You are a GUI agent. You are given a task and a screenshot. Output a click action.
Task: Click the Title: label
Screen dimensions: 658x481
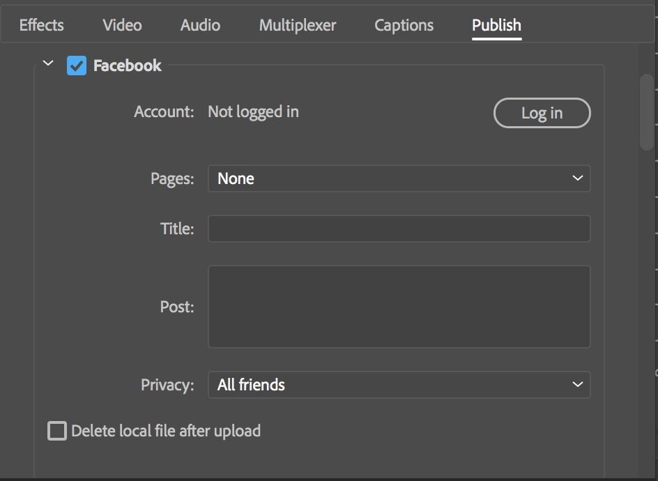(x=177, y=229)
